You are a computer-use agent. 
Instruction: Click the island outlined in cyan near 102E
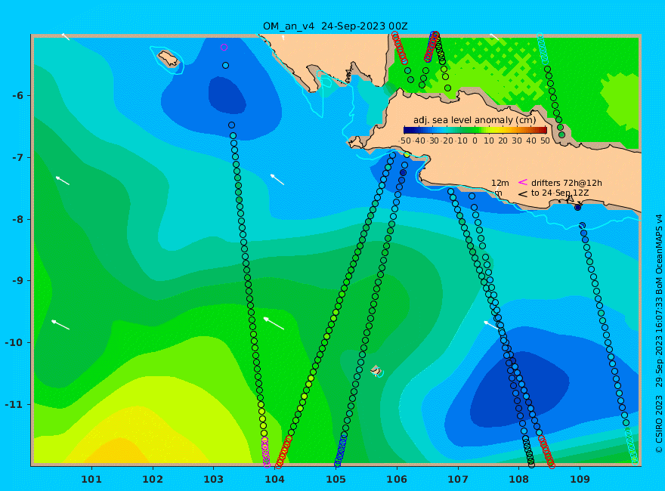(169, 59)
